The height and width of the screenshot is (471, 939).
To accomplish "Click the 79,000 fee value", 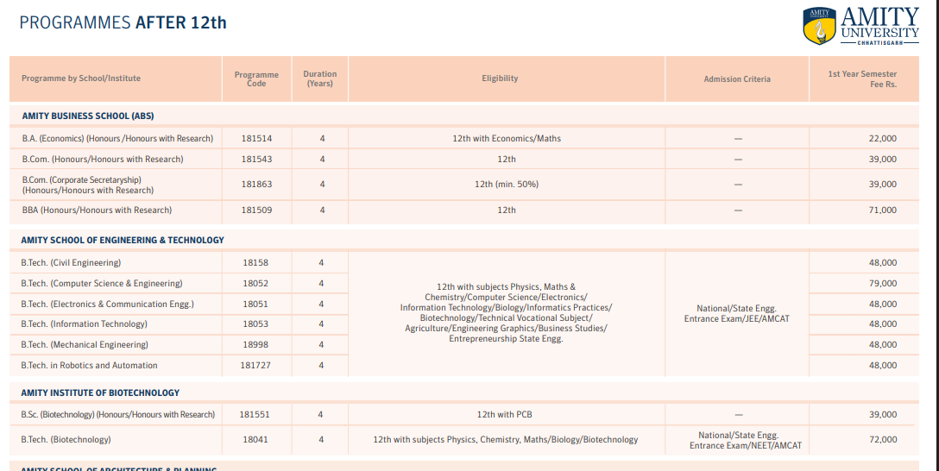I will (x=883, y=284).
